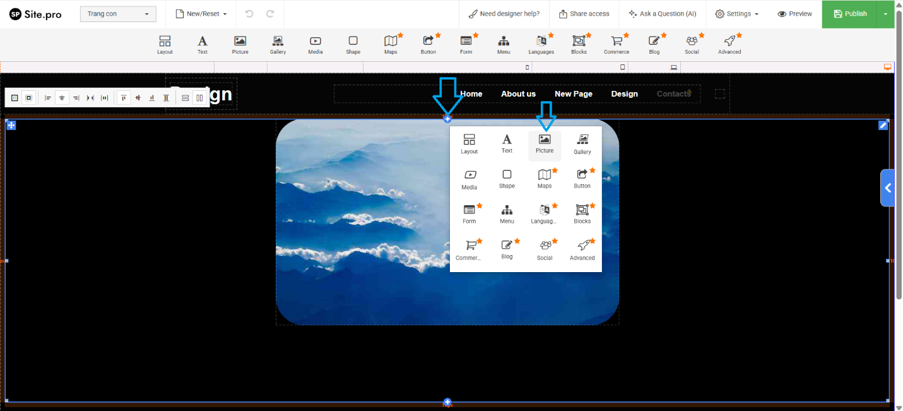Select the Shape tool in top toolbar
This screenshot has height=411, width=903.
coord(353,45)
